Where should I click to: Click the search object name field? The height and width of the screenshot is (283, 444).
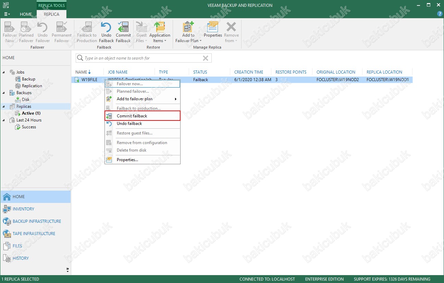tap(144, 58)
